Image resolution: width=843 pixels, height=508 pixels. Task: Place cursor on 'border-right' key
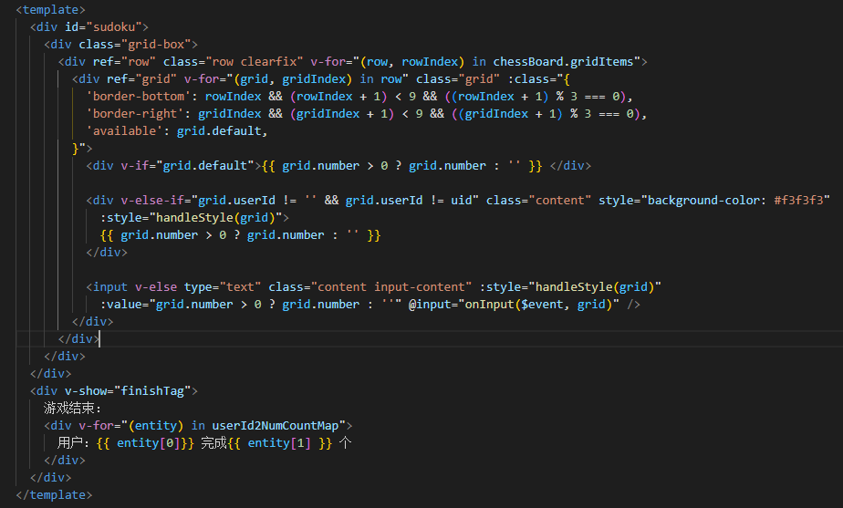135,113
